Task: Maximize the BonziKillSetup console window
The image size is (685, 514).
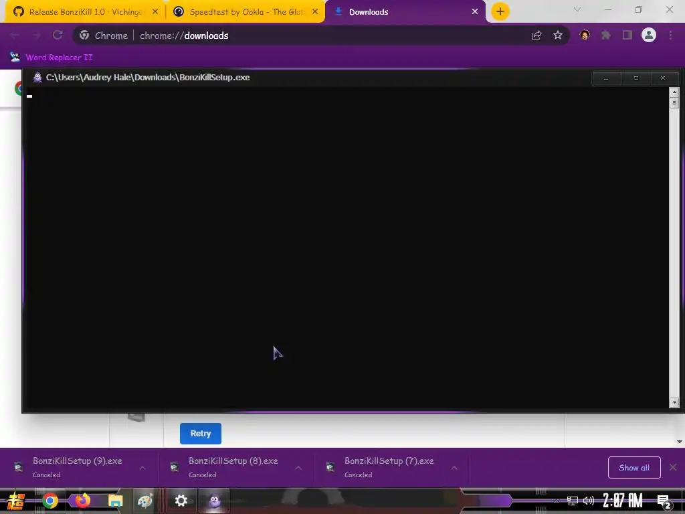Action: click(x=636, y=78)
